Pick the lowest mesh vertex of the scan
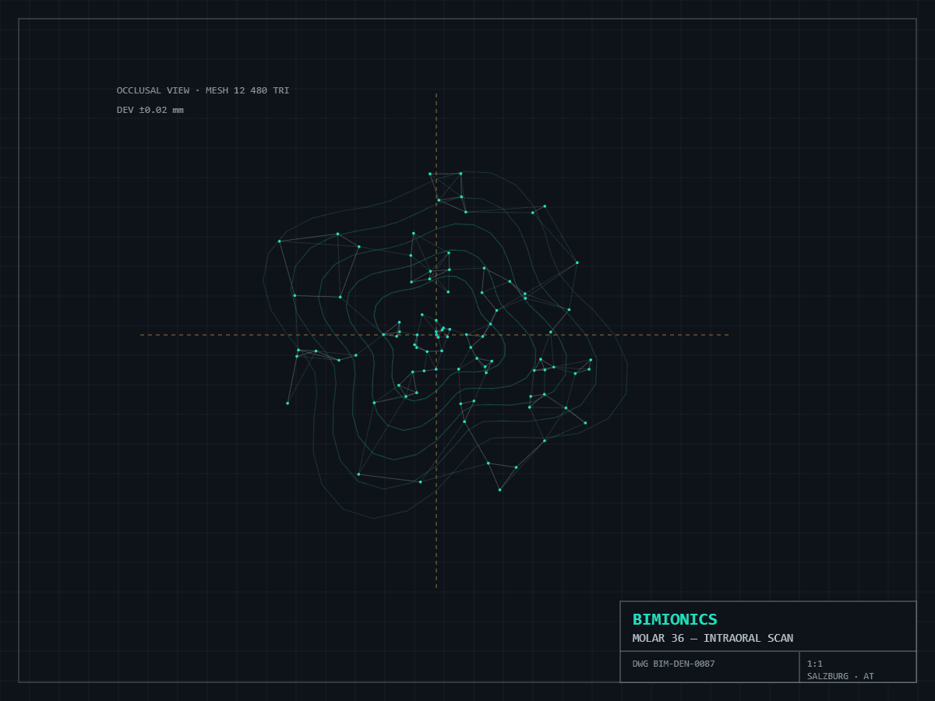This screenshot has width=935, height=701. (499, 490)
